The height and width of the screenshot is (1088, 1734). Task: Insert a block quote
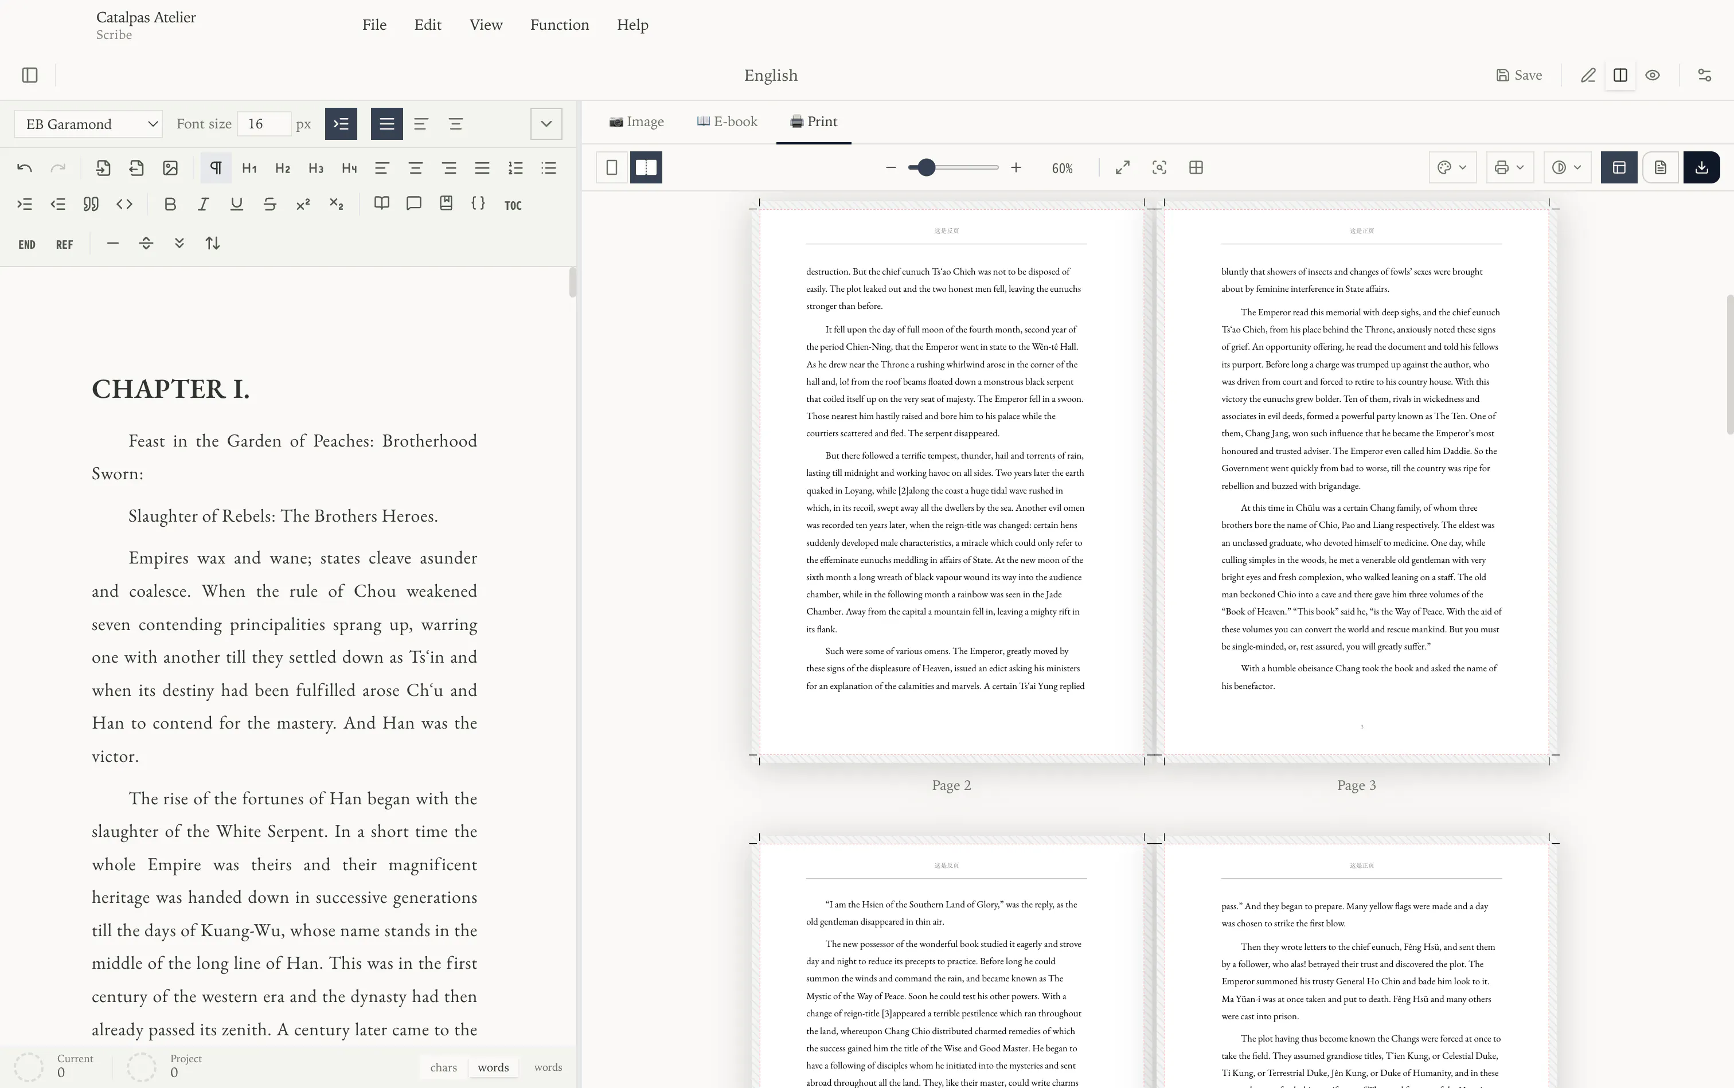click(91, 205)
